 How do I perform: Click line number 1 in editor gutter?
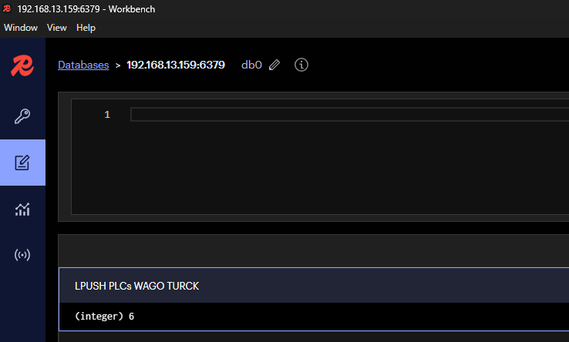107,115
